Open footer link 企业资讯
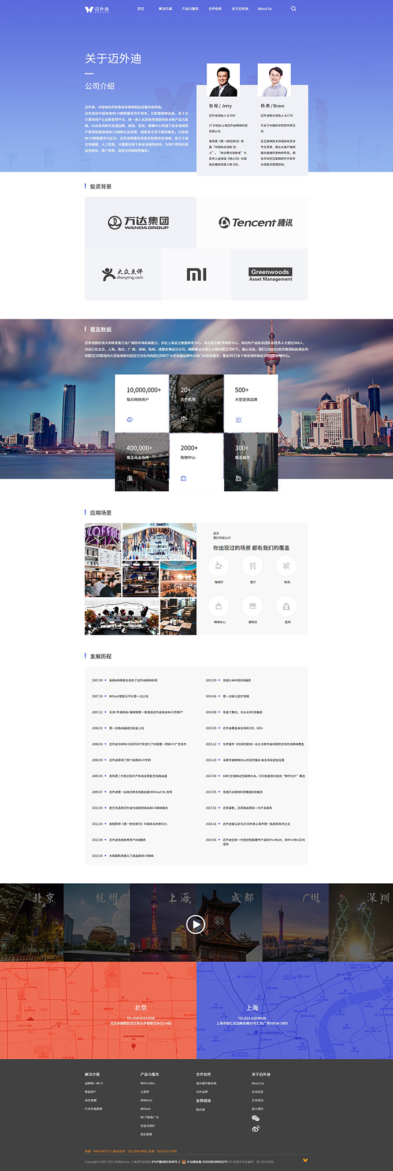Screen dimensions: 393x1171 (257, 1100)
